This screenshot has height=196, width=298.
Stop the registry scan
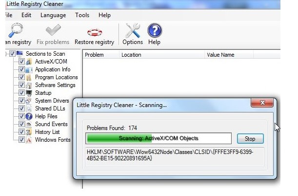point(250,139)
